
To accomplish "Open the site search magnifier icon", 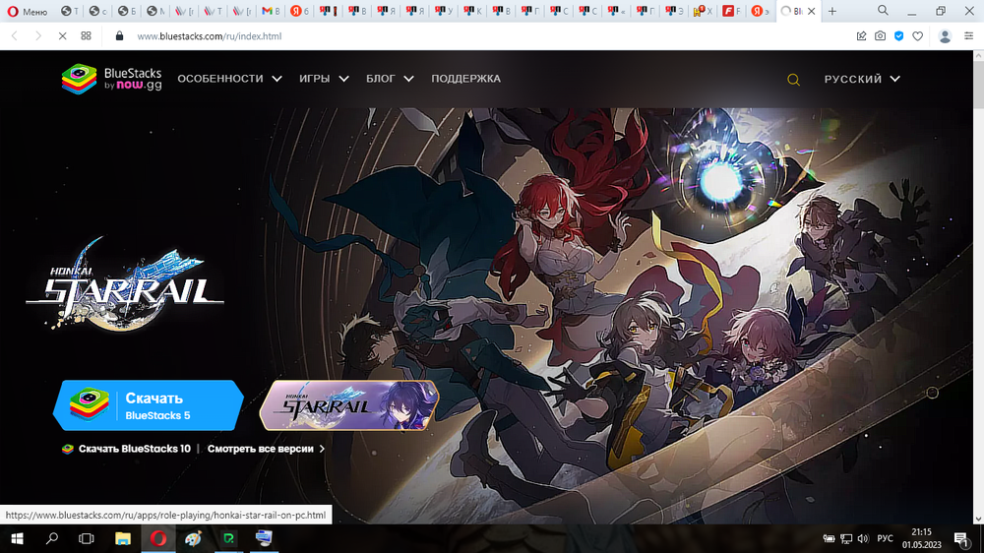I will click(793, 80).
